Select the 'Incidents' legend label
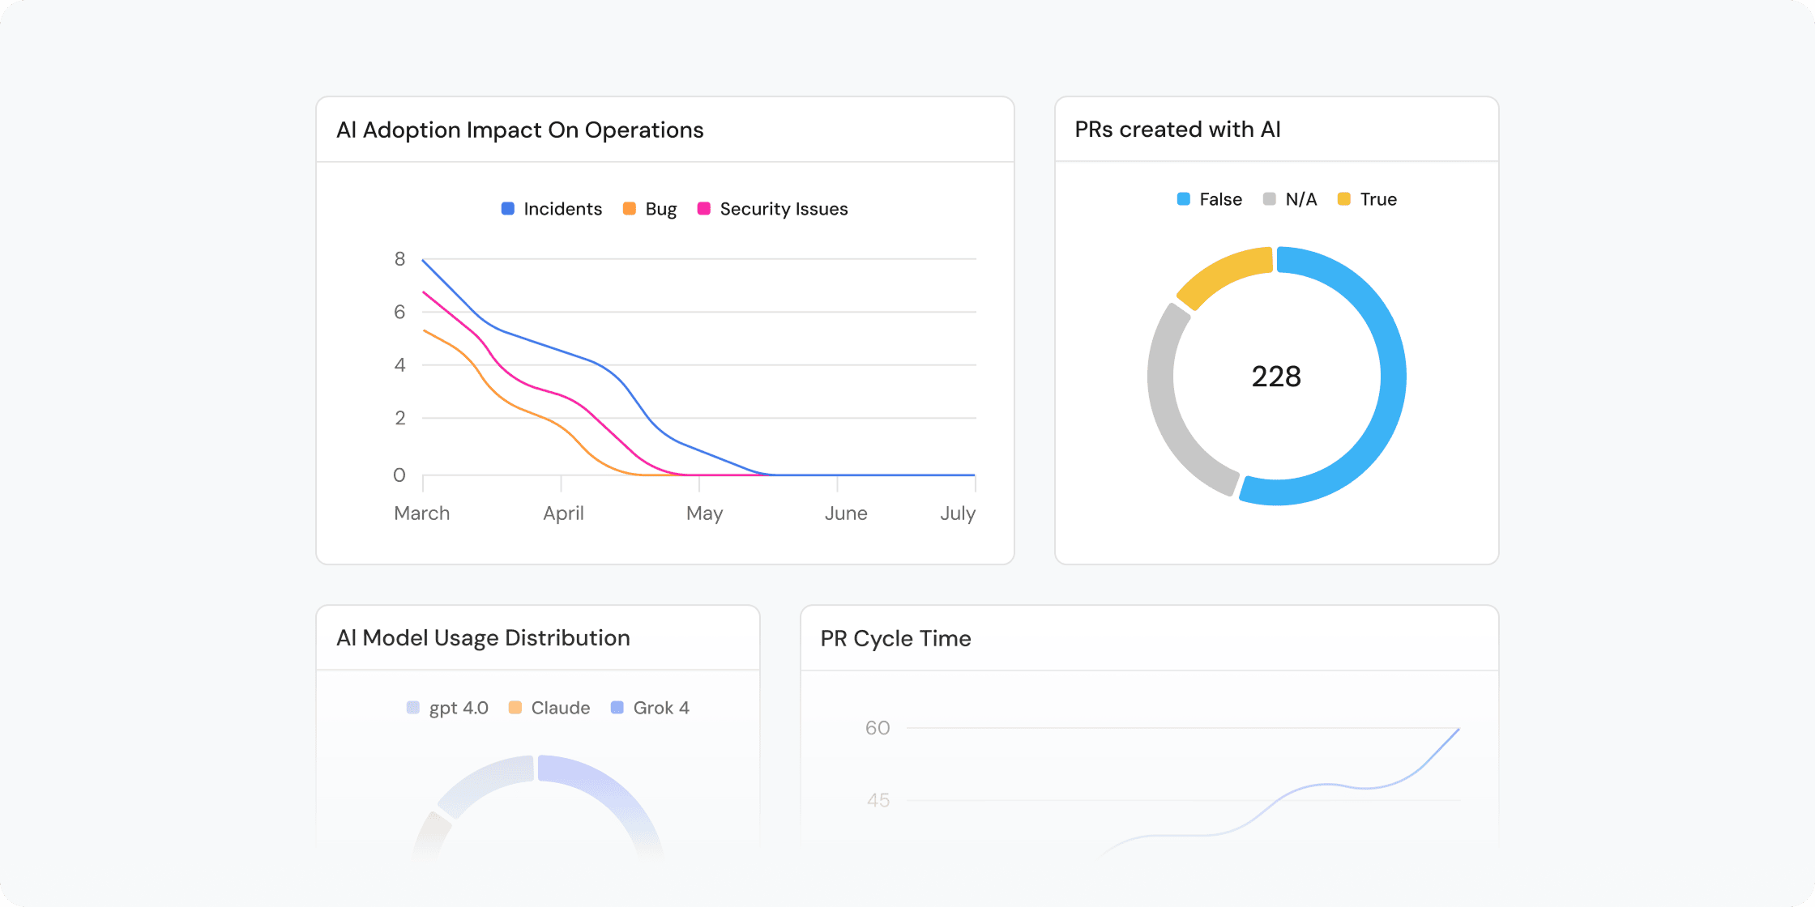 click(563, 209)
